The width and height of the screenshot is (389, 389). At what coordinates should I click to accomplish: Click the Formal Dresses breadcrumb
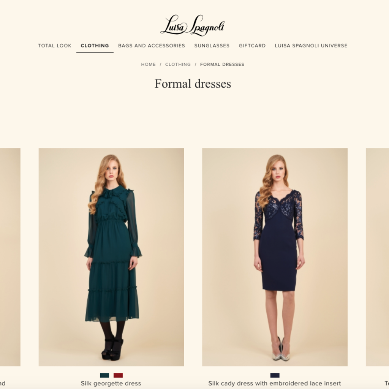222,65
